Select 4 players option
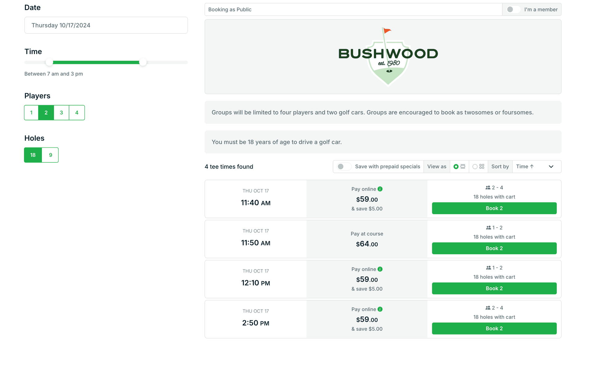This screenshot has width=592, height=367. [x=77, y=113]
